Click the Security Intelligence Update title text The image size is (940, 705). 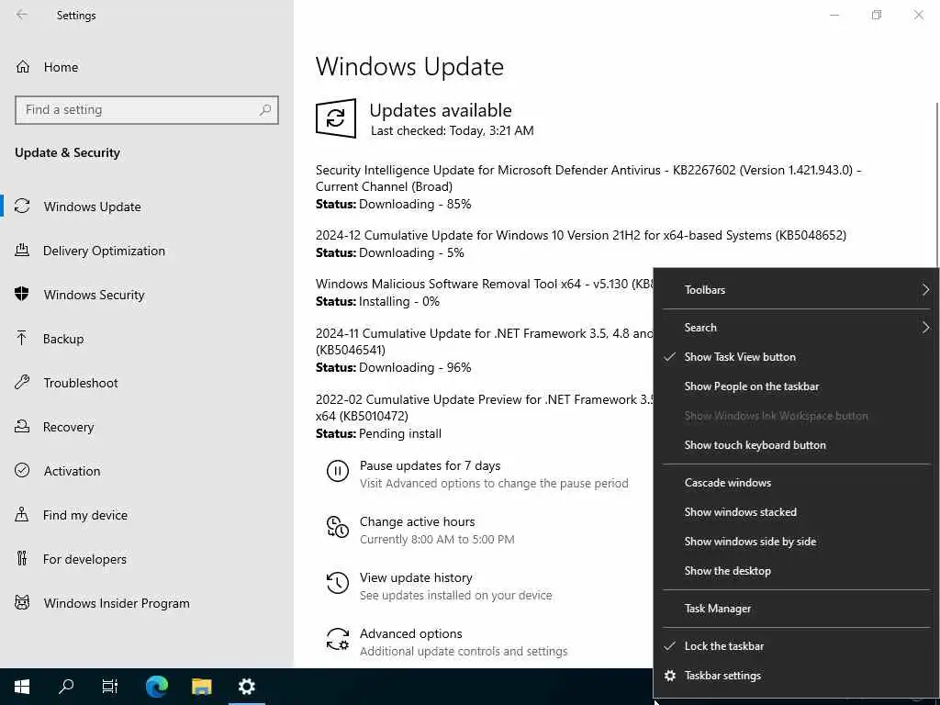(x=588, y=178)
